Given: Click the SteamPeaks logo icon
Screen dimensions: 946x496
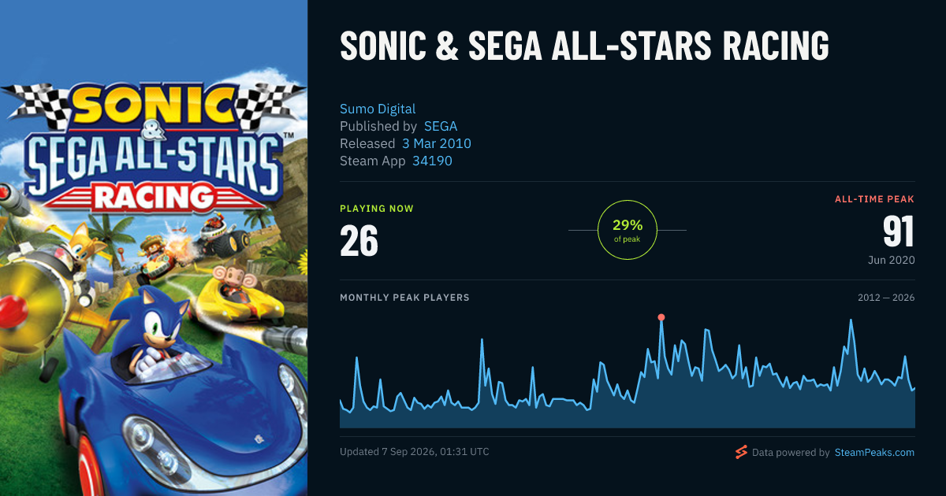Looking at the screenshot, I should (741, 452).
